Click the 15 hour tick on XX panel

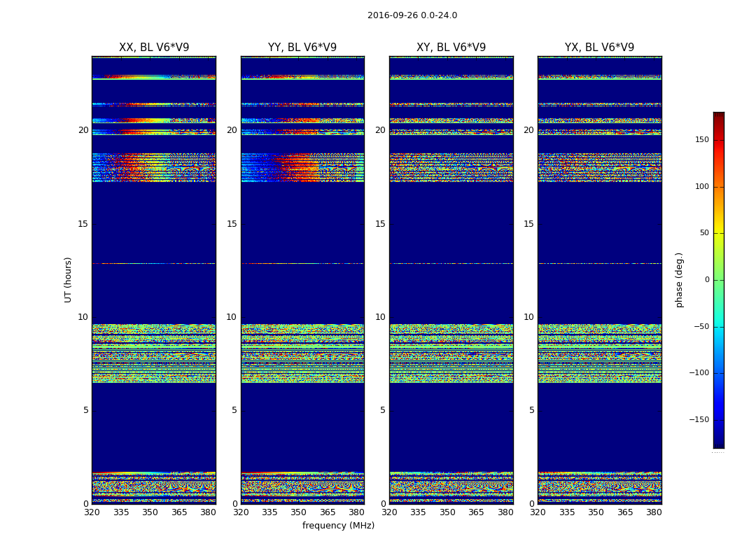(83, 224)
